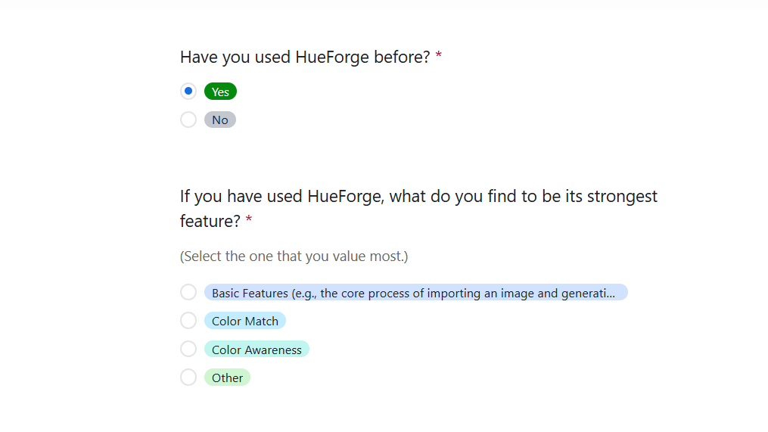This screenshot has height=432, width=768.
Task: Click the 'Select the one that you value most' hint
Action: 294,256
